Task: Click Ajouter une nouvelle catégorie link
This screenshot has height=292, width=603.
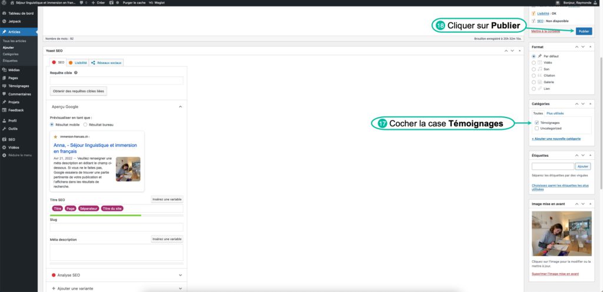Action: [x=556, y=139]
